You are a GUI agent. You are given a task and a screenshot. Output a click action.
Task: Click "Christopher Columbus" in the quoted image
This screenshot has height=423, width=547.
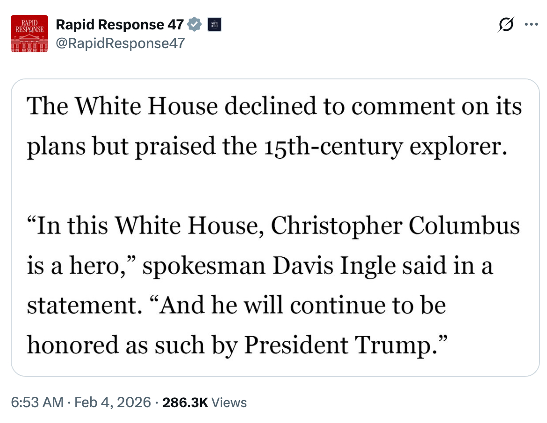pos(395,226)
